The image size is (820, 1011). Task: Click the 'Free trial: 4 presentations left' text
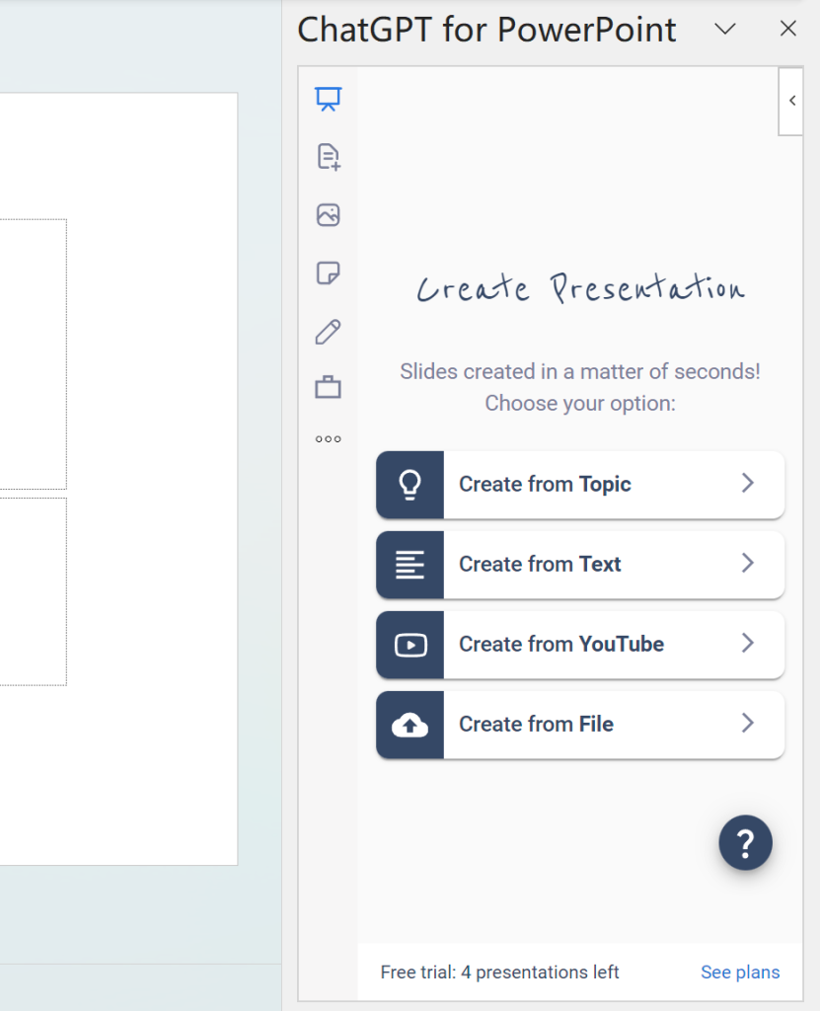pos(499,972)
